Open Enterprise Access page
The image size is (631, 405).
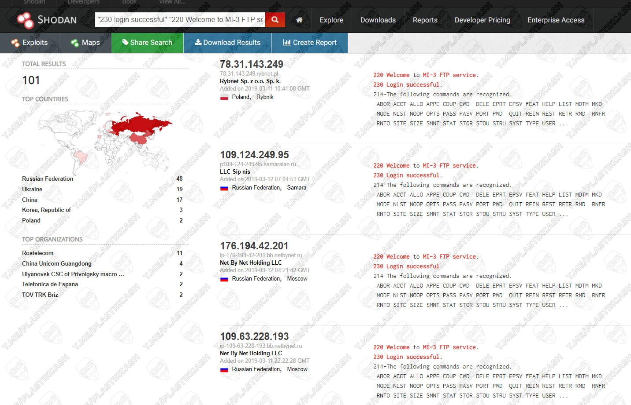click(556, 20)
